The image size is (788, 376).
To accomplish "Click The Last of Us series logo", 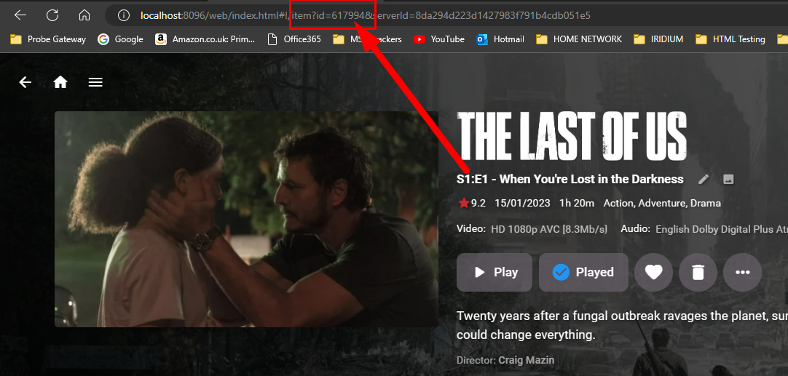I will pyautogui.click(x=572, y=137).
